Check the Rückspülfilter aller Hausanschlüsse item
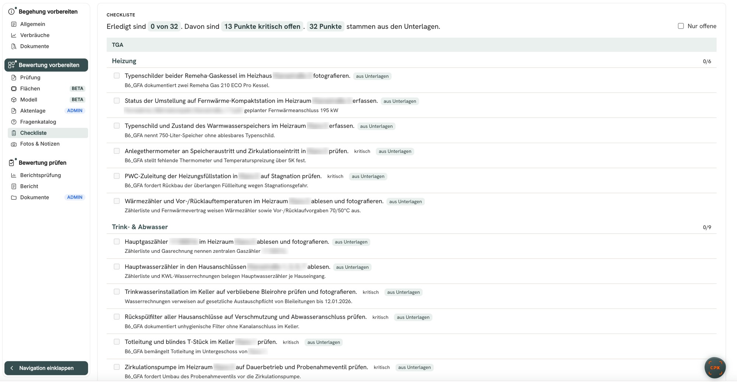Viewport: 737px width, 382px height. 116,317
